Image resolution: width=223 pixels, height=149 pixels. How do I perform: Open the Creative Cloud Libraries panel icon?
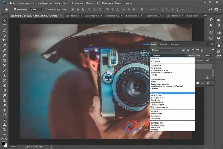click(219, 33)
